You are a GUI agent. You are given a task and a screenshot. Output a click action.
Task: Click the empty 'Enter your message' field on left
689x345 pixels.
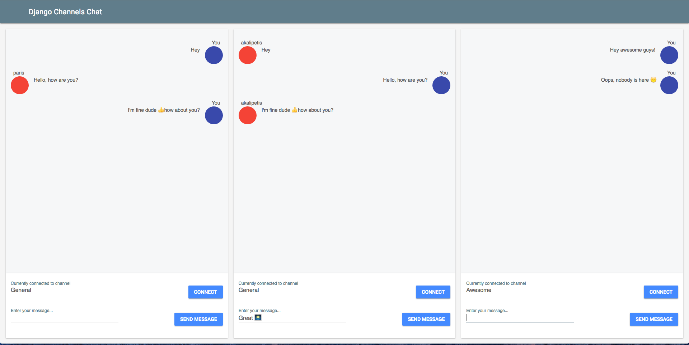[64, 318]
